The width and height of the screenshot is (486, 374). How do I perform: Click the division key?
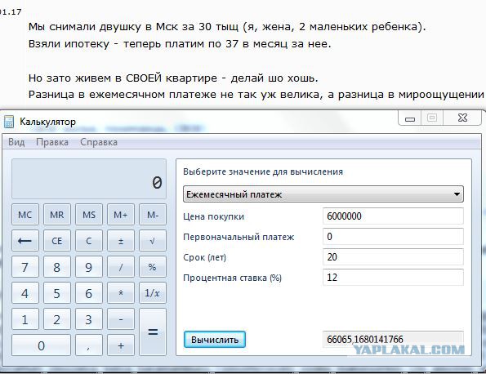click(x=121, y=267)
